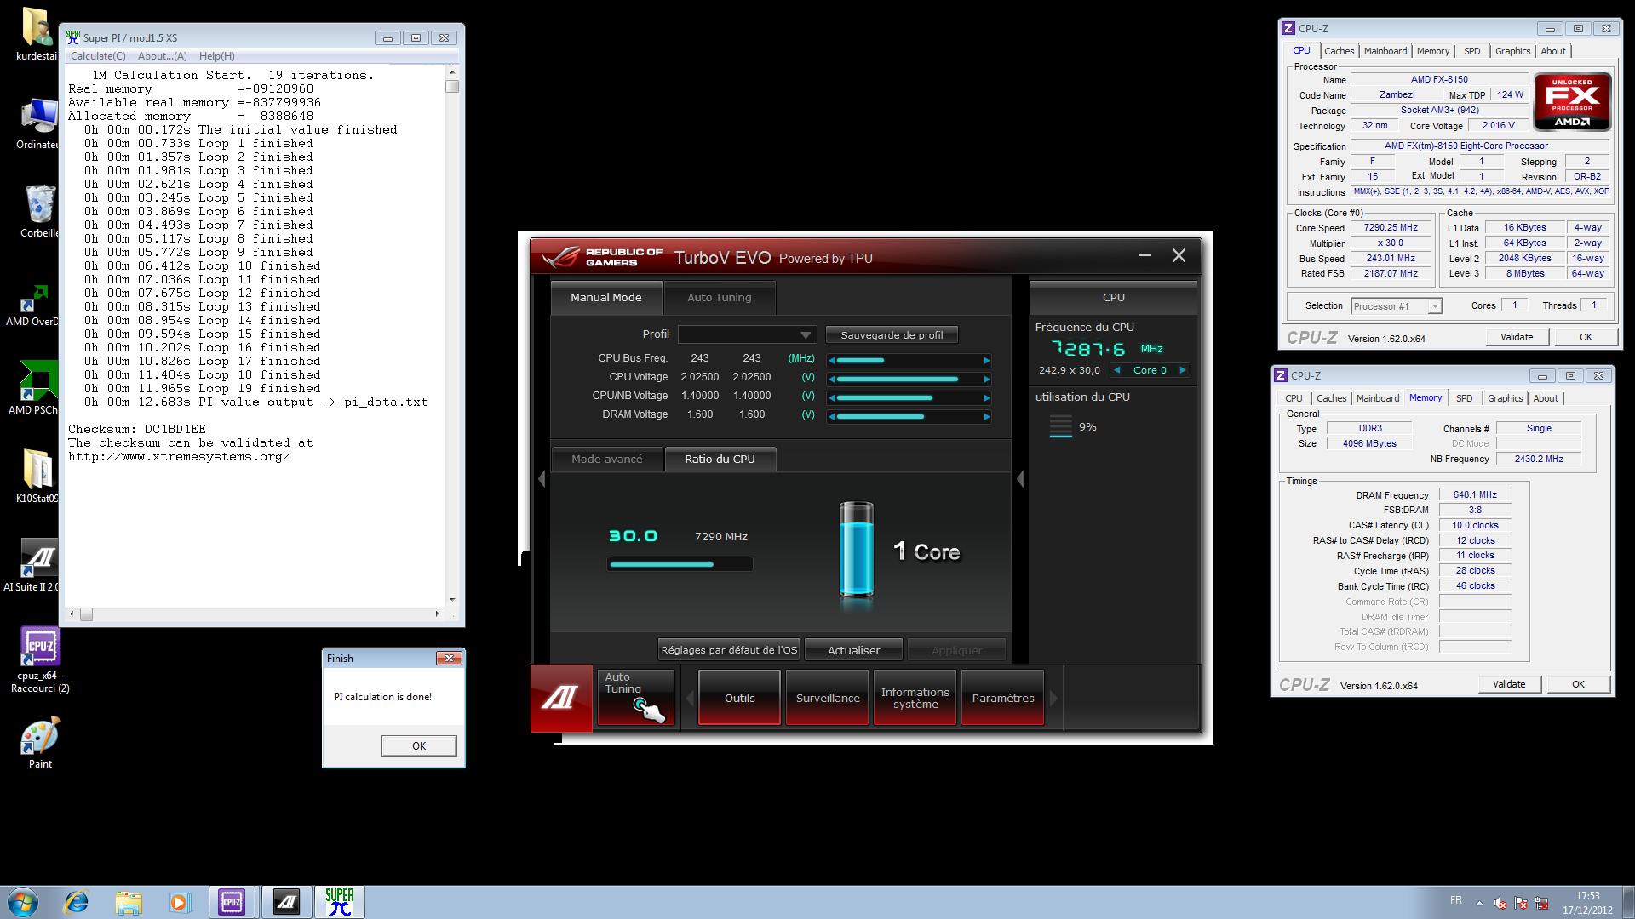The height and width of the screenshot is (919, 1635).
Task: Decrease CPU Voltage with the left arrow
Action: tap(831, 379)
